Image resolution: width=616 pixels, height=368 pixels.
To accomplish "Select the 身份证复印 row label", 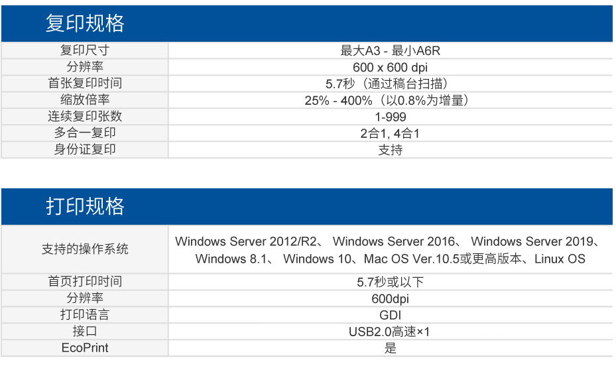I will pos(85,149).
